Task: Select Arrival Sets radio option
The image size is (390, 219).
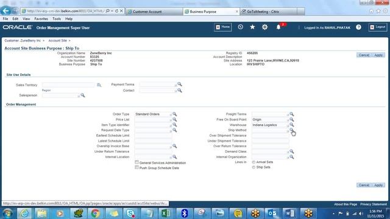Action: (x=253, y=162)
